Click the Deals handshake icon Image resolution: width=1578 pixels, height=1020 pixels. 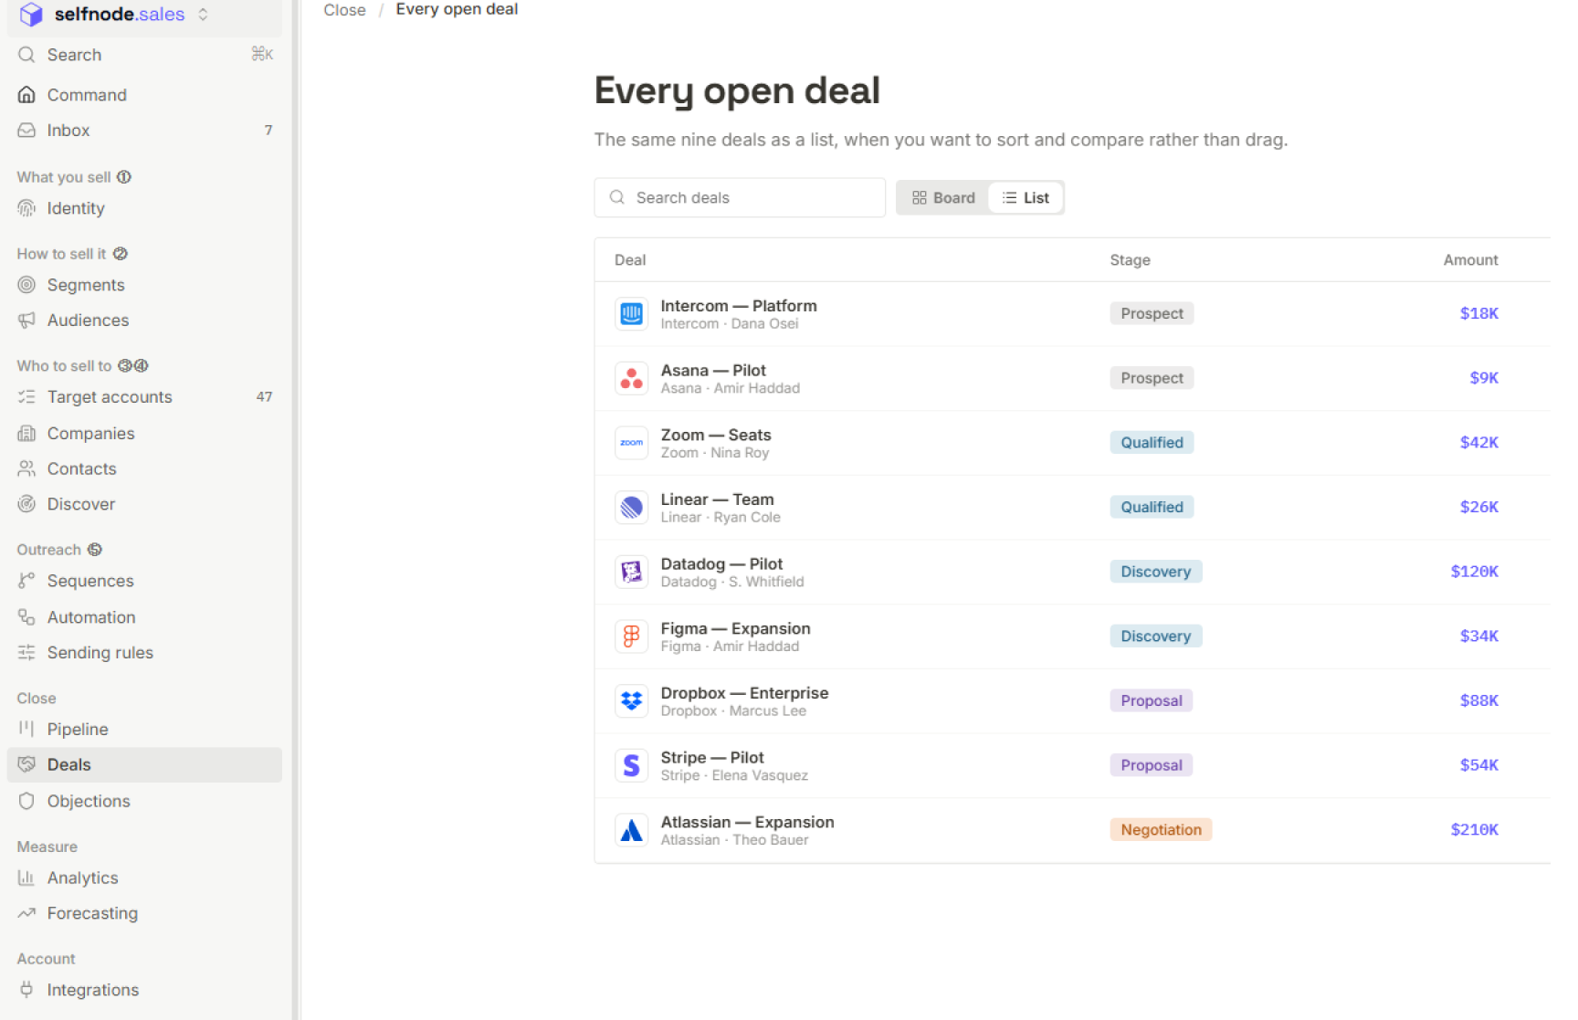click(26, 764)
